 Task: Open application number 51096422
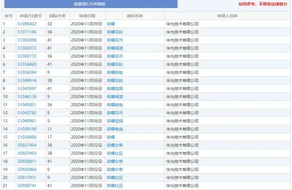[26, 24]
